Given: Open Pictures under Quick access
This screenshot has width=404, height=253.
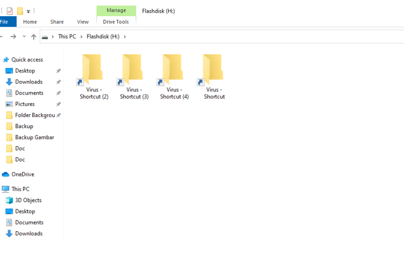Looking at the screenshot, I should click(25, 104).
